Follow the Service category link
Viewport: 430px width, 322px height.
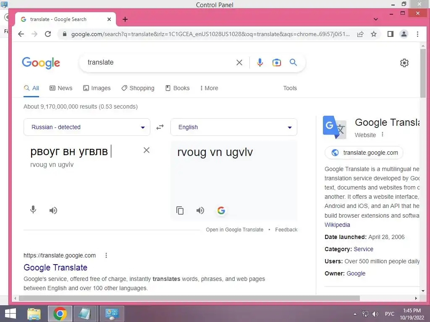(x=363, y=249)
